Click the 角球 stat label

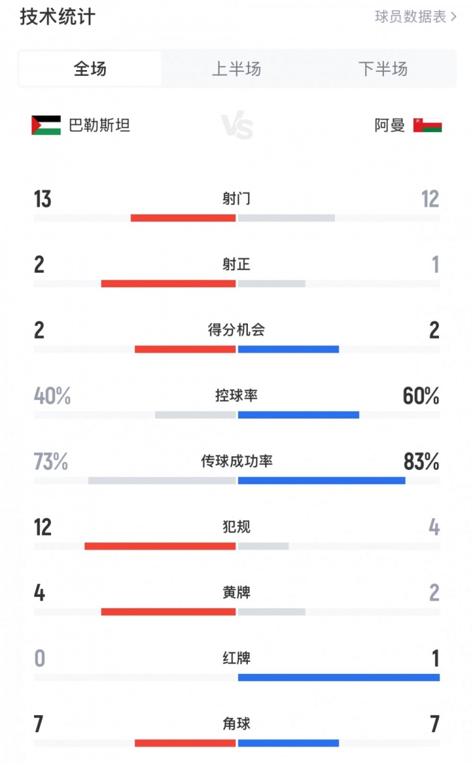(237, 723)
